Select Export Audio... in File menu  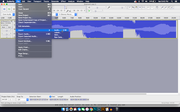33,34
